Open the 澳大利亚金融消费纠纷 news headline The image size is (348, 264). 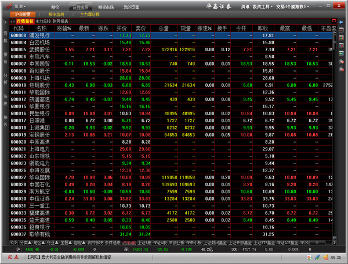coord(69,258)
